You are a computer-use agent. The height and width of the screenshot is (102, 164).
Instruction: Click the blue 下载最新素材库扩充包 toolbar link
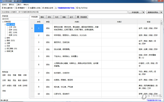click(x=66, y=8)
